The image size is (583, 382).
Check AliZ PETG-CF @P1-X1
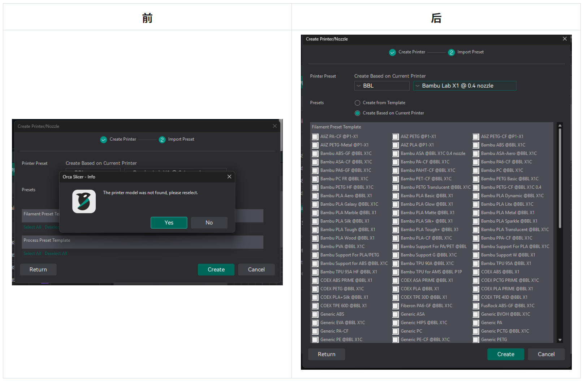(476, 137)
